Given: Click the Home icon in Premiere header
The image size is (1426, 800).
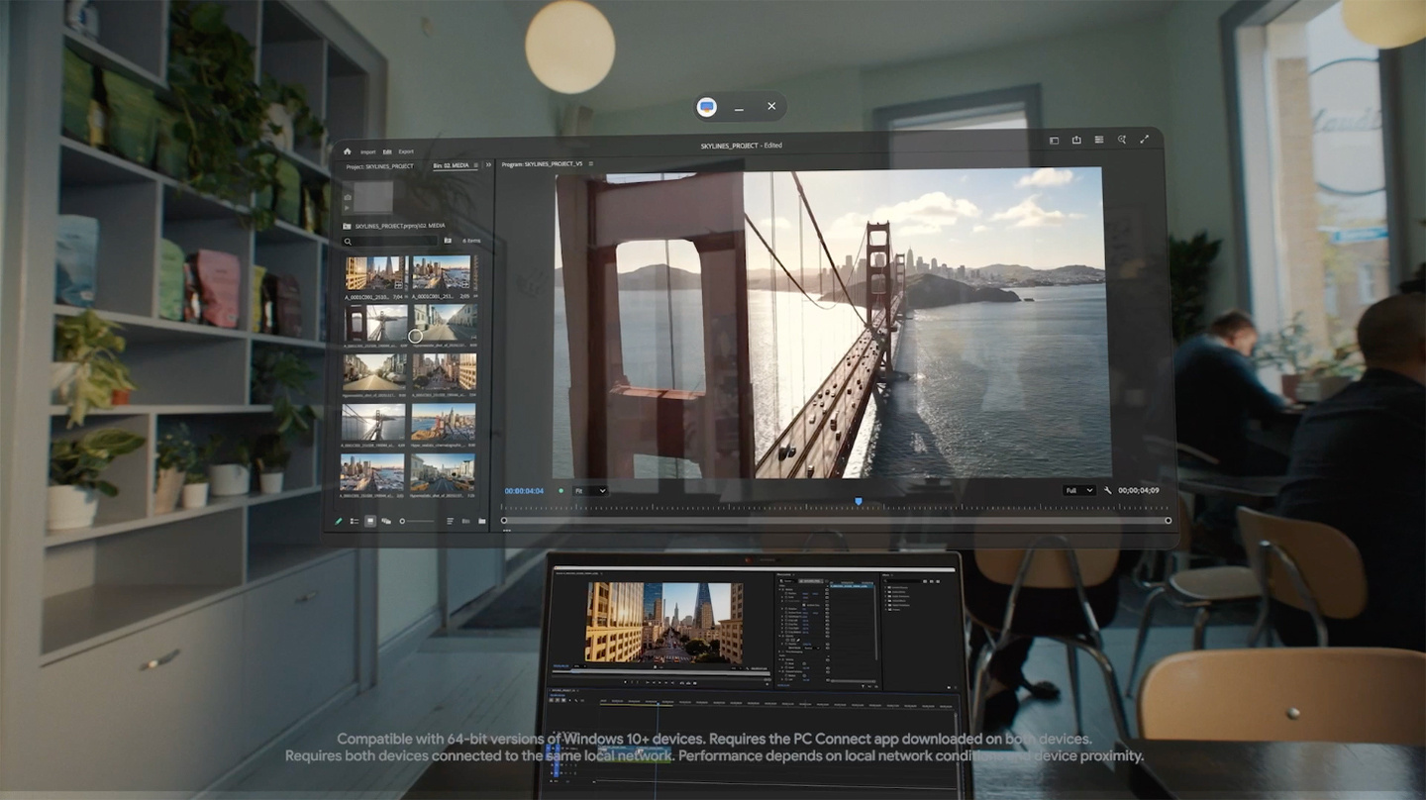Looking at the screenshot, I should (348, 151).
